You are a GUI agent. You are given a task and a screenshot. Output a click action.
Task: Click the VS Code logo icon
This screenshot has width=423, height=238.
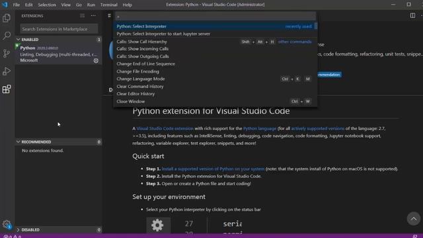(5, 5)
